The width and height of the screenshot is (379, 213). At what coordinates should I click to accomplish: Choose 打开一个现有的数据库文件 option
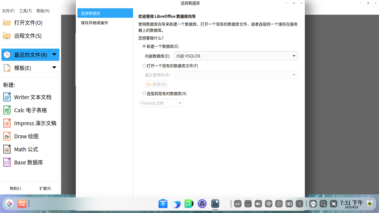point(144,65)
